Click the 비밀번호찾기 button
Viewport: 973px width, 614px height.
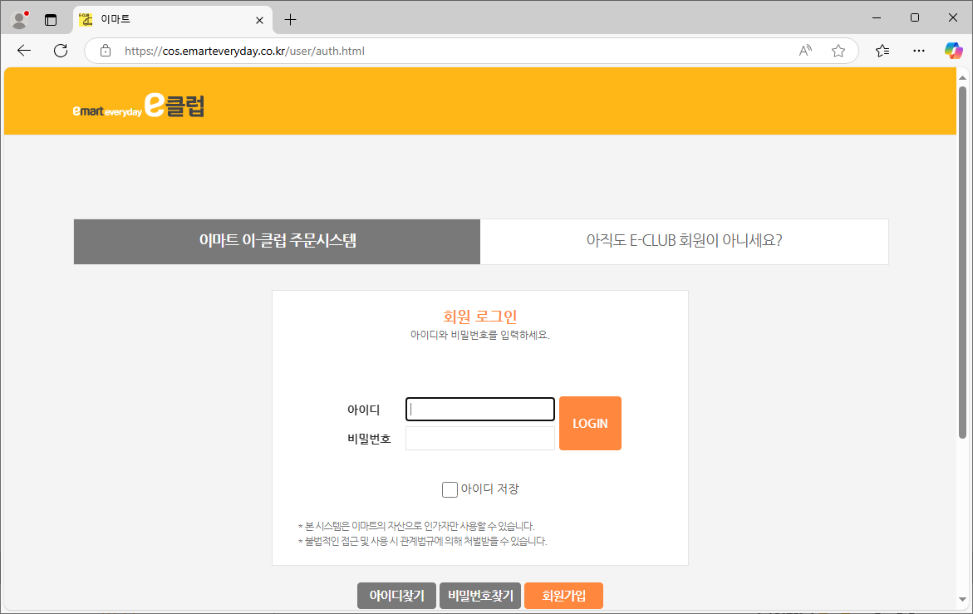(x=480, y=596)
